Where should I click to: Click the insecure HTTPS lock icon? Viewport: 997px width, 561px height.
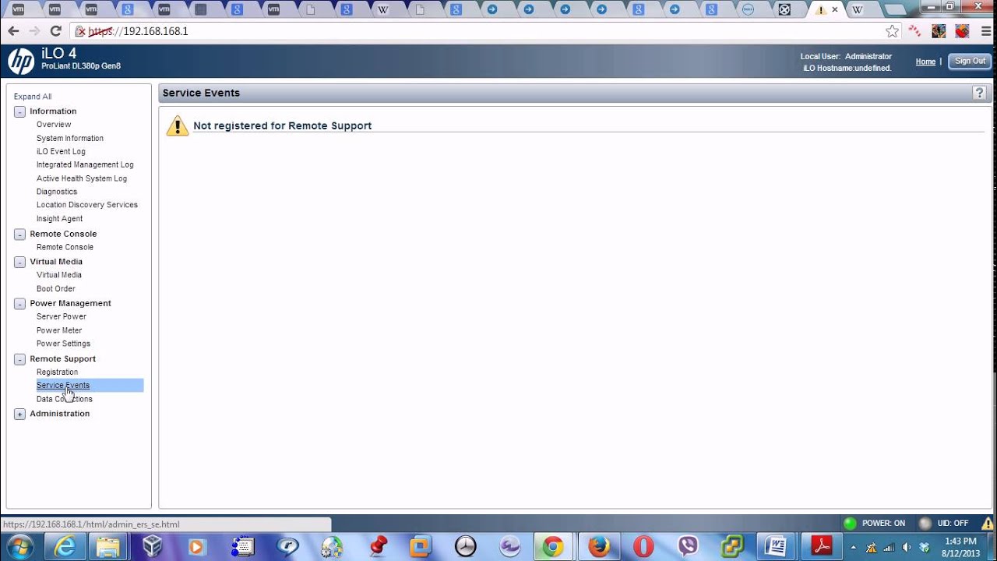click(80, 31)
